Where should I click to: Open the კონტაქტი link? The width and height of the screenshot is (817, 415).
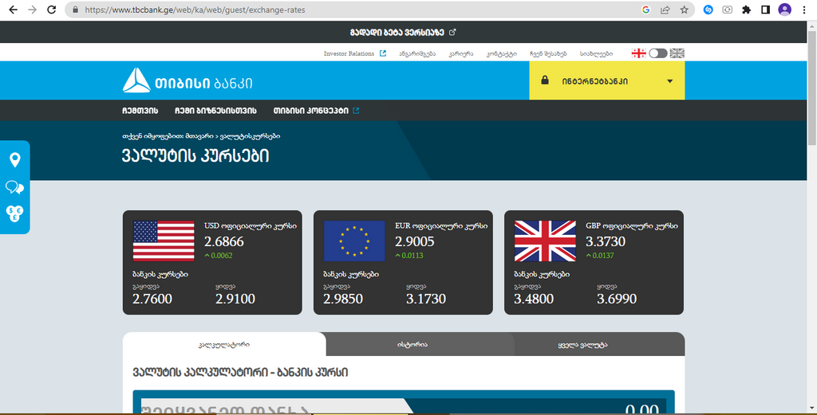(502, 53)
